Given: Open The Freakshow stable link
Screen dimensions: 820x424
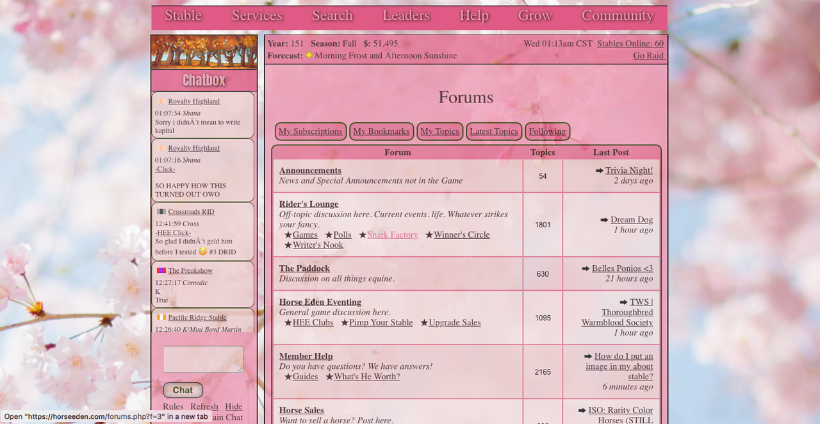Looking at the screenshot, I should click(190, 271).
